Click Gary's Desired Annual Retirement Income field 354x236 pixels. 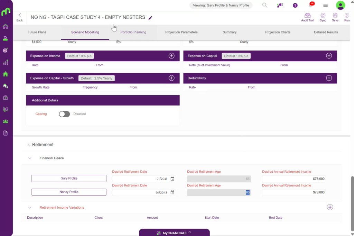pyautogui.click(x=294, y=179)
